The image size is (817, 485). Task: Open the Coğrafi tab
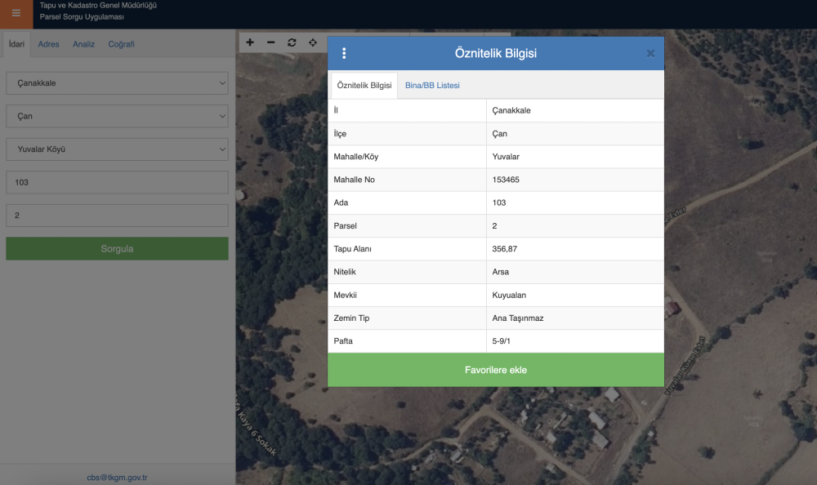(x=122, y=44)
